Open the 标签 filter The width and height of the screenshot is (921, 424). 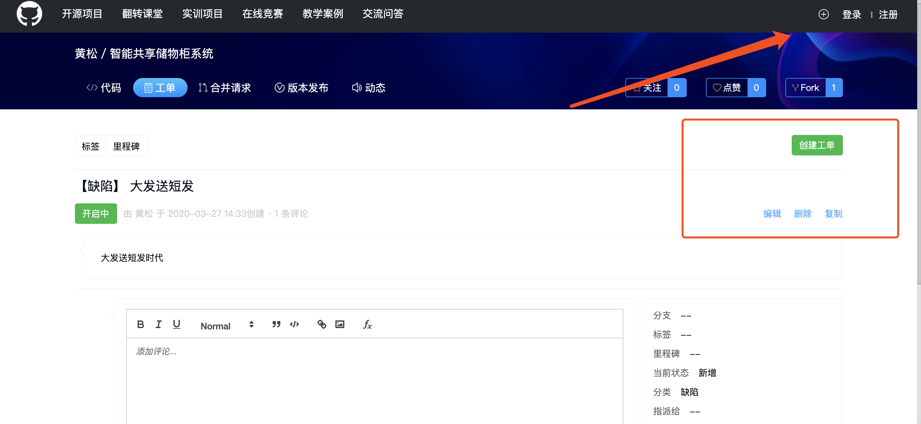[x=91, y=146]
